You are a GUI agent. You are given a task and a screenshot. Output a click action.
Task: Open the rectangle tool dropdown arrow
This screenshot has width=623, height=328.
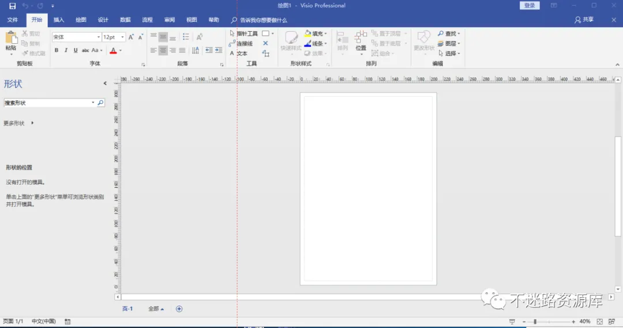(x=272, y=34)
